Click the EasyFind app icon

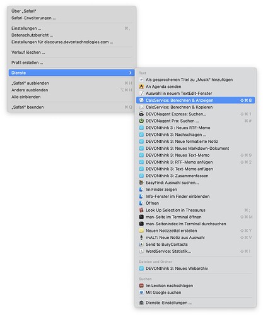click(141, 183)
